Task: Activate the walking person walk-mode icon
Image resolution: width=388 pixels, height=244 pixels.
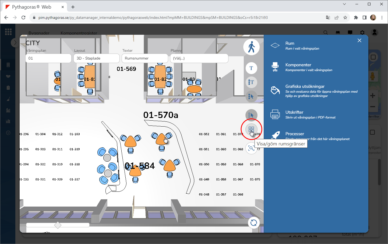Action: tap(251, 47)
